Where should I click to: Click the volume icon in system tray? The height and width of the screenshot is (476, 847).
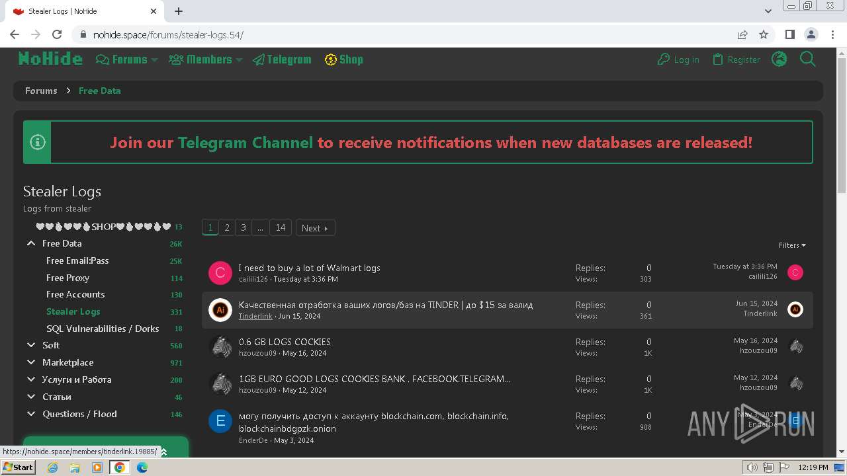[x=752, y=467]
